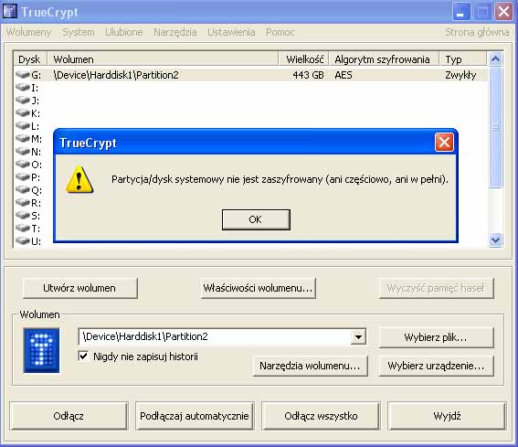Click the 'AES' algorithm cell
This screenshot has width=518, height=447.
tap(344, 75)
